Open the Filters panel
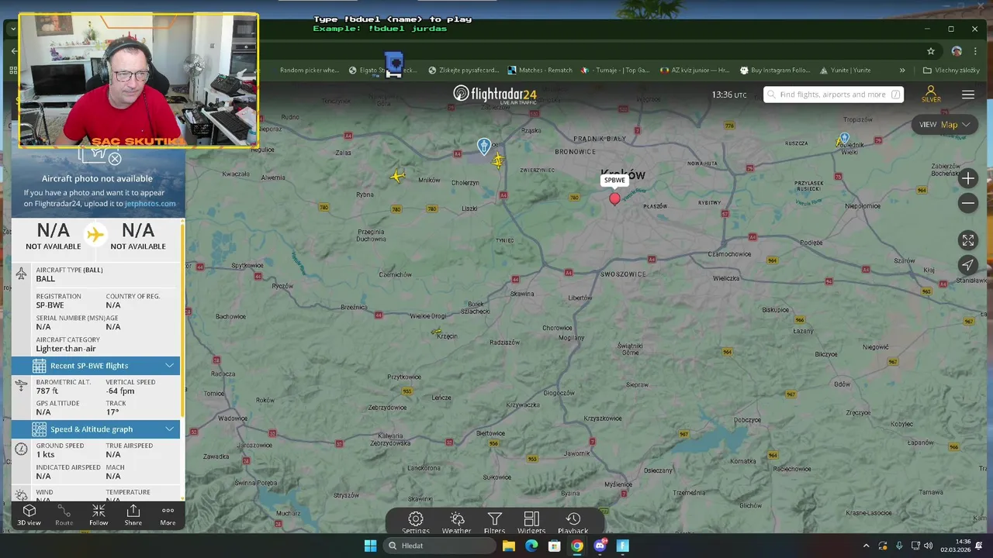The width and height of the screenshot is (993, 558). 494,523
